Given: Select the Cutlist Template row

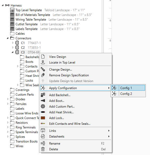Looking at the screenshot, I should (x=45, y=24).
